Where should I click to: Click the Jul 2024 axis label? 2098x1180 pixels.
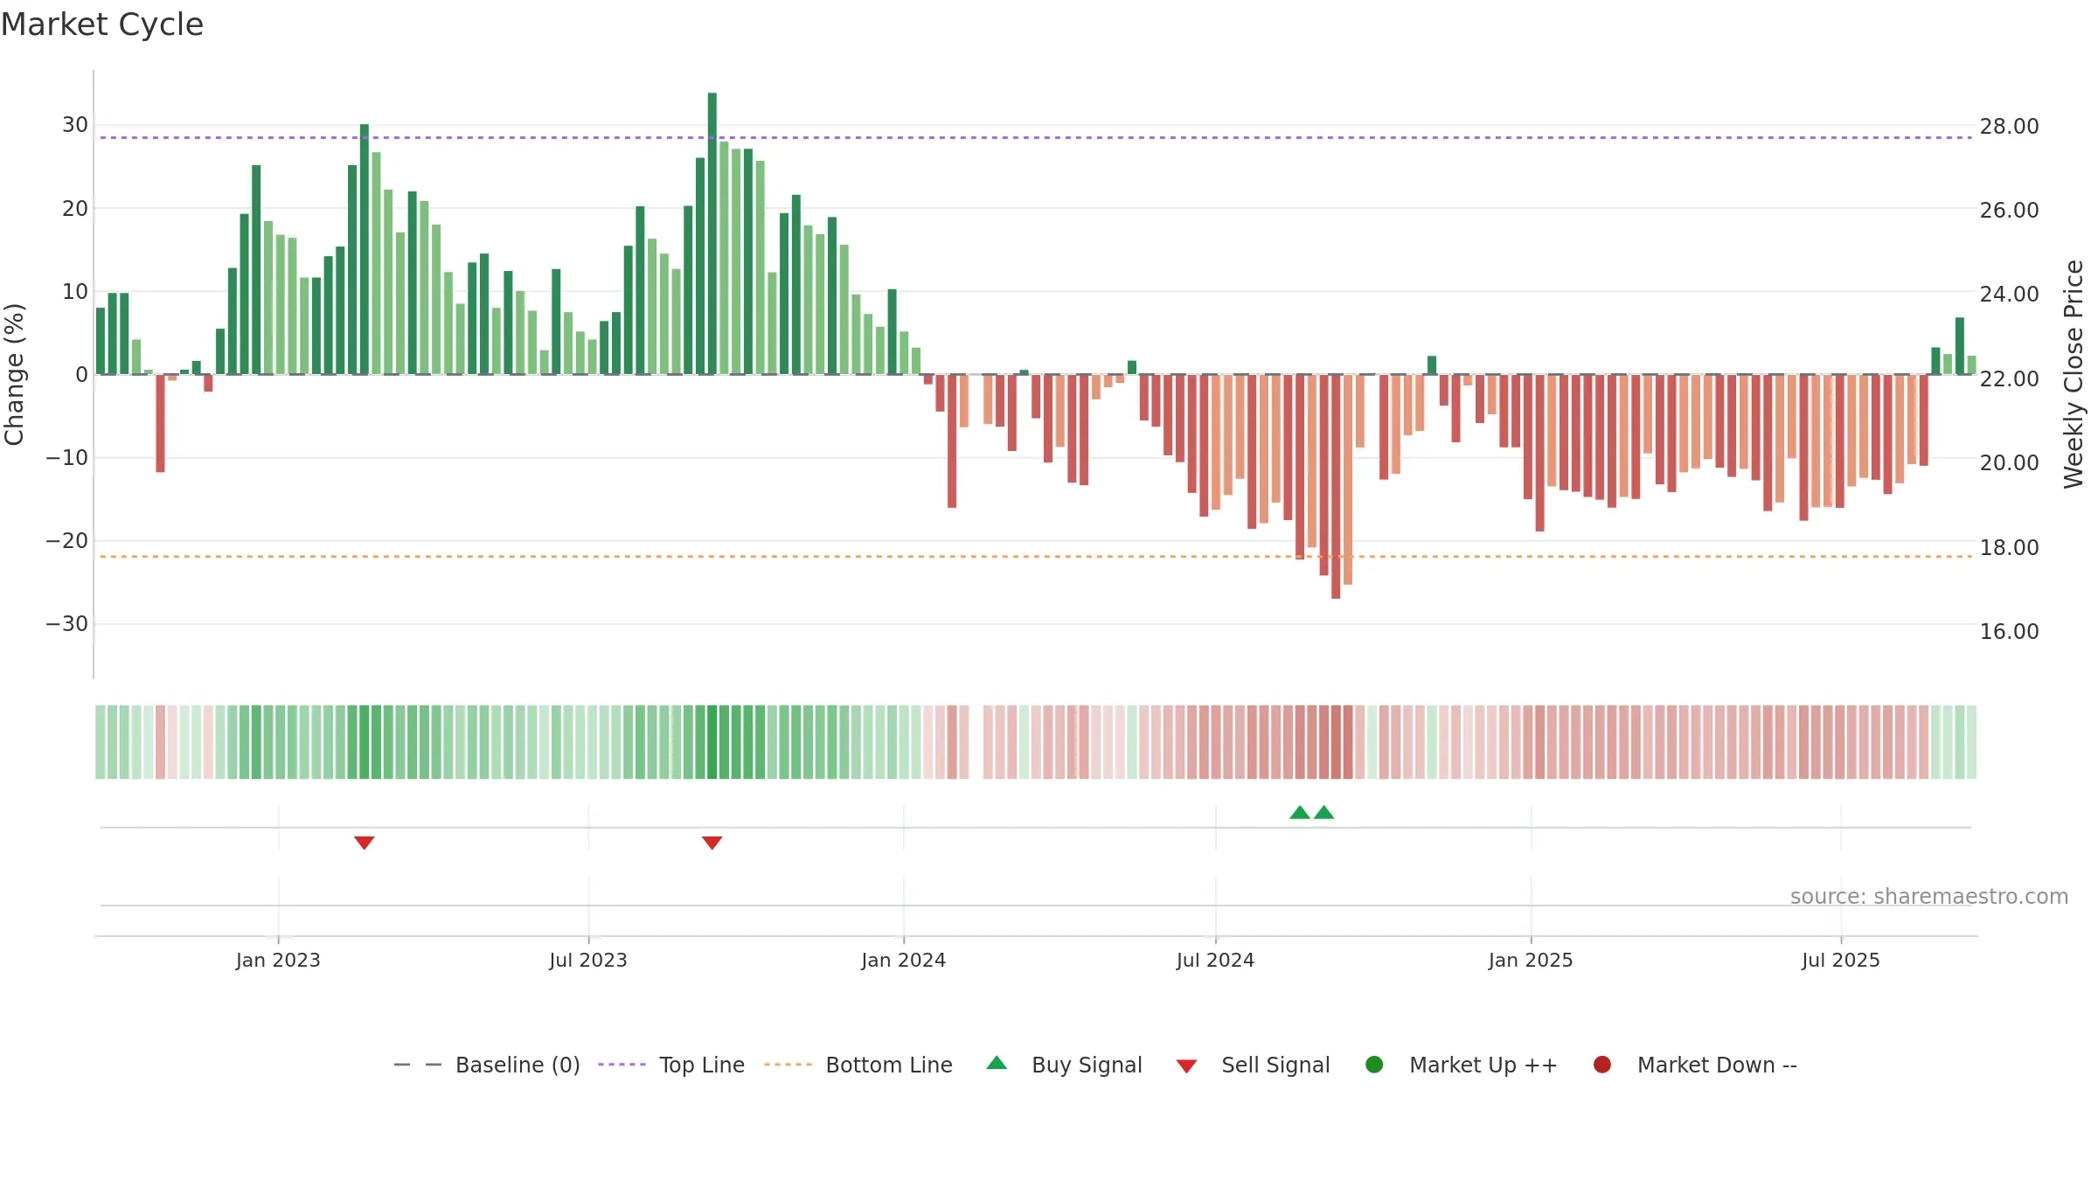click(1215, 960)
